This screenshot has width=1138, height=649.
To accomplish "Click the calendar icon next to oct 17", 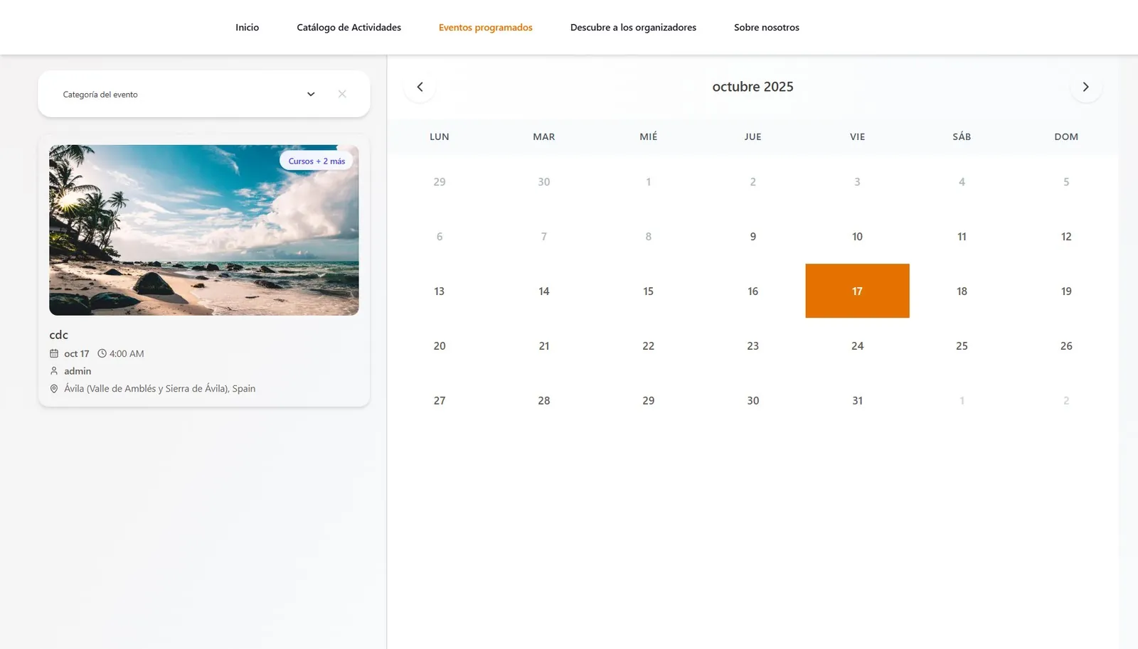I will tap(54, 353).
